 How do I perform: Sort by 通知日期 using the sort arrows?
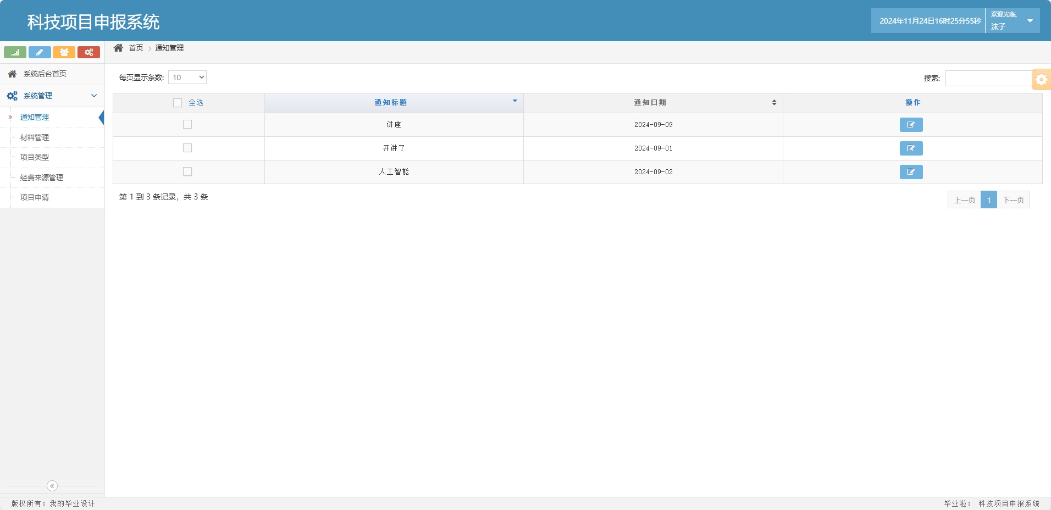tap(773, 102)
